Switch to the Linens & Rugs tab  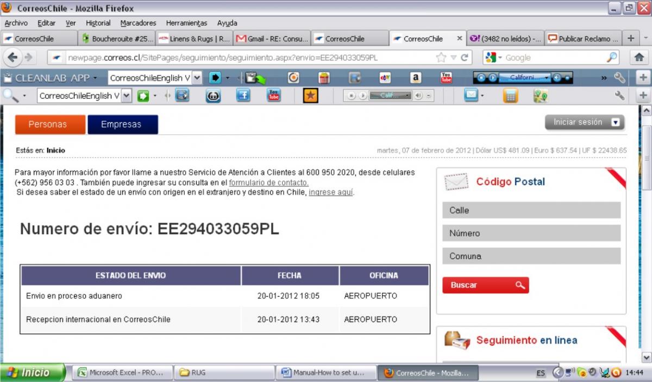point(195,39)
